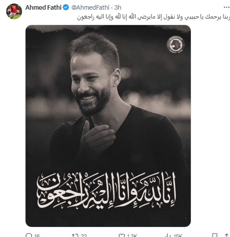Click the Modern Sport Club logo in photo
This screenshot has width=230, height=237.
coord(176,45)
